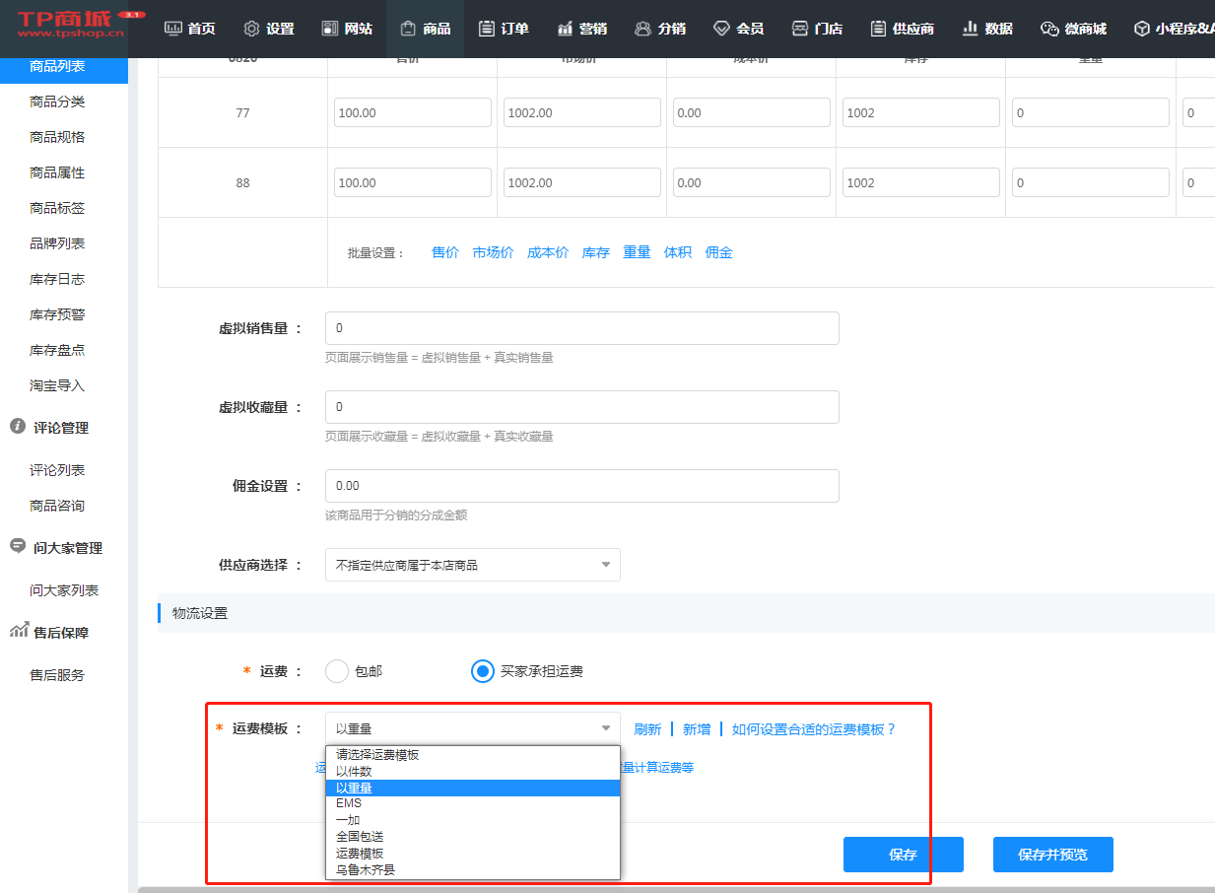This screenshot has width=1215, height=893.
Task: Go to 库存预警 in the sidebar menu
Action: pos(57,314)
